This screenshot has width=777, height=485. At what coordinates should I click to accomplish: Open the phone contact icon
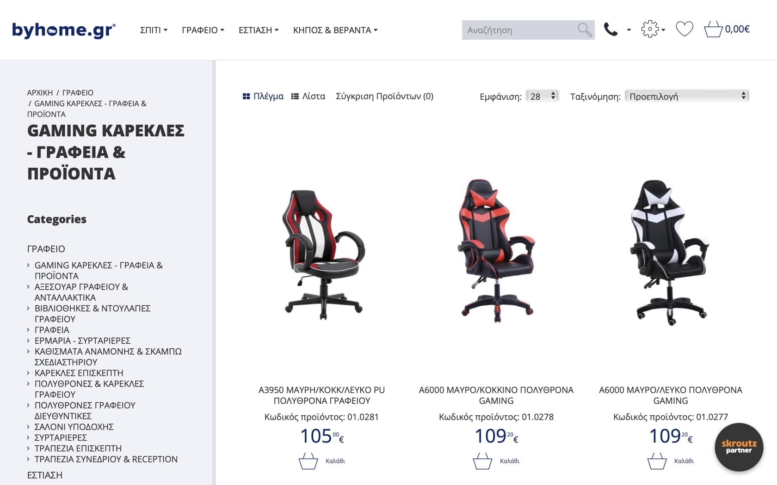pos(610,30)
